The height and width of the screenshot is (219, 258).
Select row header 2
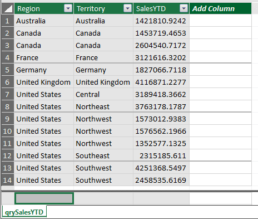click(x=8, y=33)
